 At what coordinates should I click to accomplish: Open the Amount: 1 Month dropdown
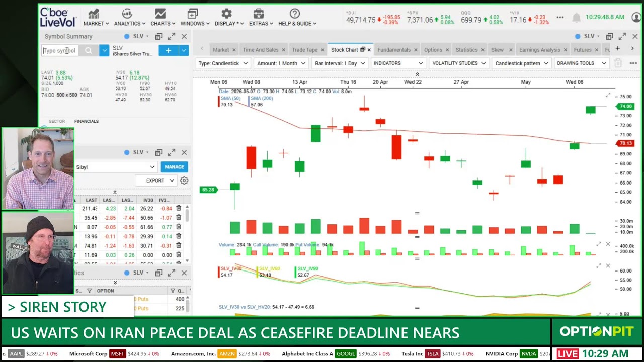[x=281, y=63]
